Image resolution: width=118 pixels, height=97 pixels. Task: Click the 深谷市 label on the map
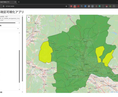[x=102, y=81]
